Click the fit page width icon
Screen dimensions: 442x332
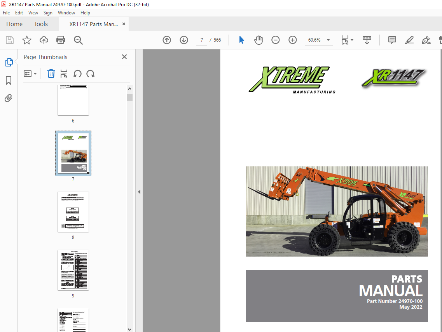click(x=345, y=40)
